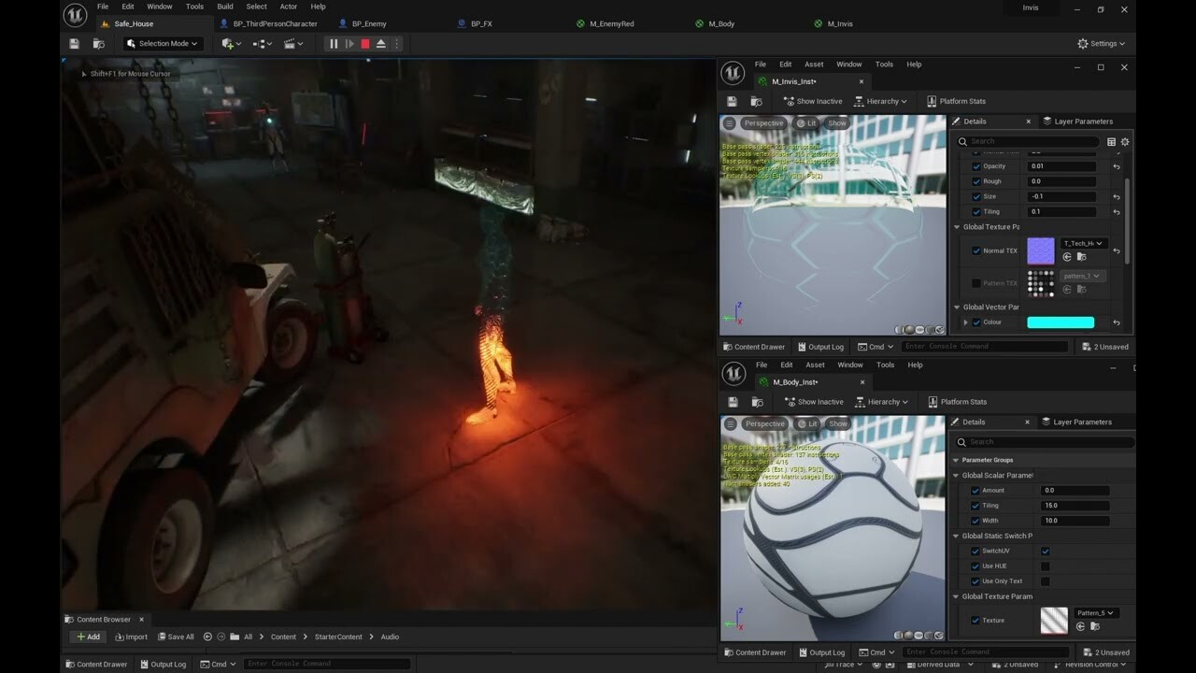The height and width of the screenshot is (673, 1196).
Task: Save the M_Invis_Inst asset
Action: click(x=732, y=101)
